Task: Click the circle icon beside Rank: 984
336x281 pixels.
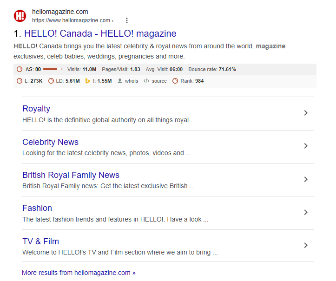Action: pos(175,81)
